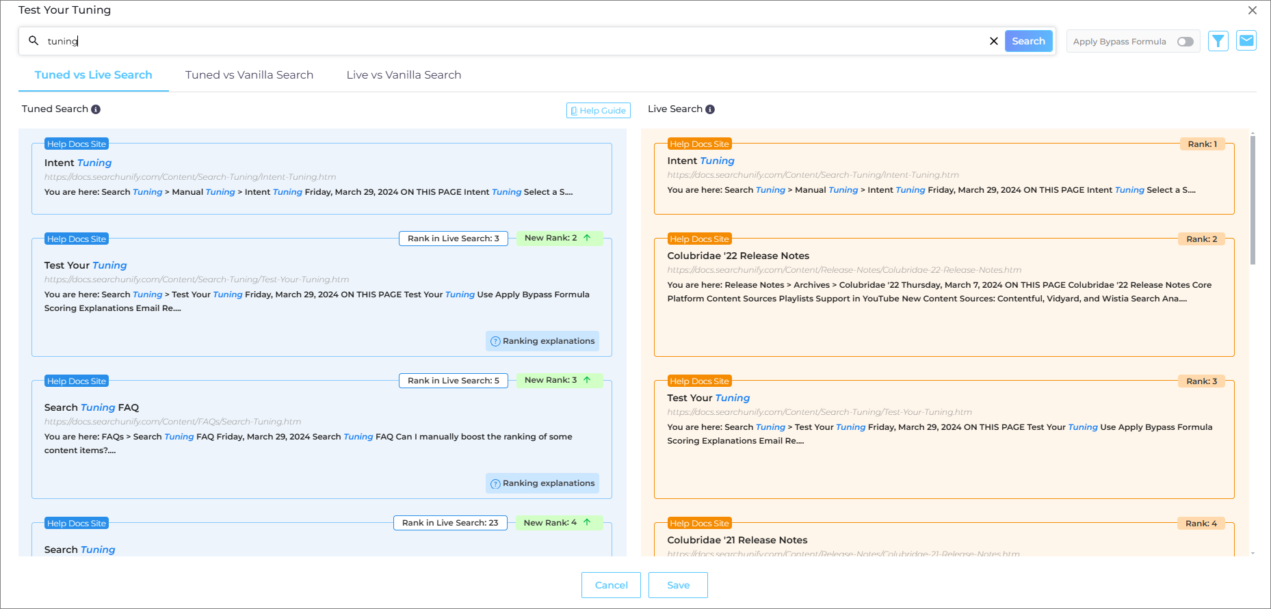Viewport: 1271px width, 609px height.
Task: Click the magnifier icon in search bar
Action: pyautogui.click(x=34, y=41)
